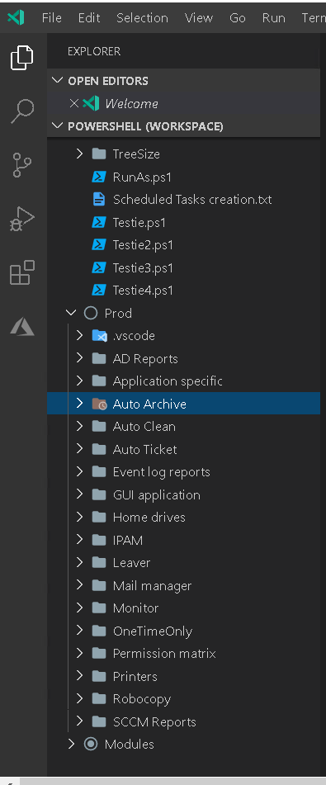Open the Selection menu
This screenshot has height=785, width=326.
point(142,18)
